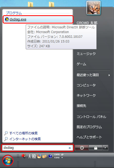The height and width of the screenshot is (168, 114).
Task: Open ゲーム from the Start menu
Action: point(81,64)
